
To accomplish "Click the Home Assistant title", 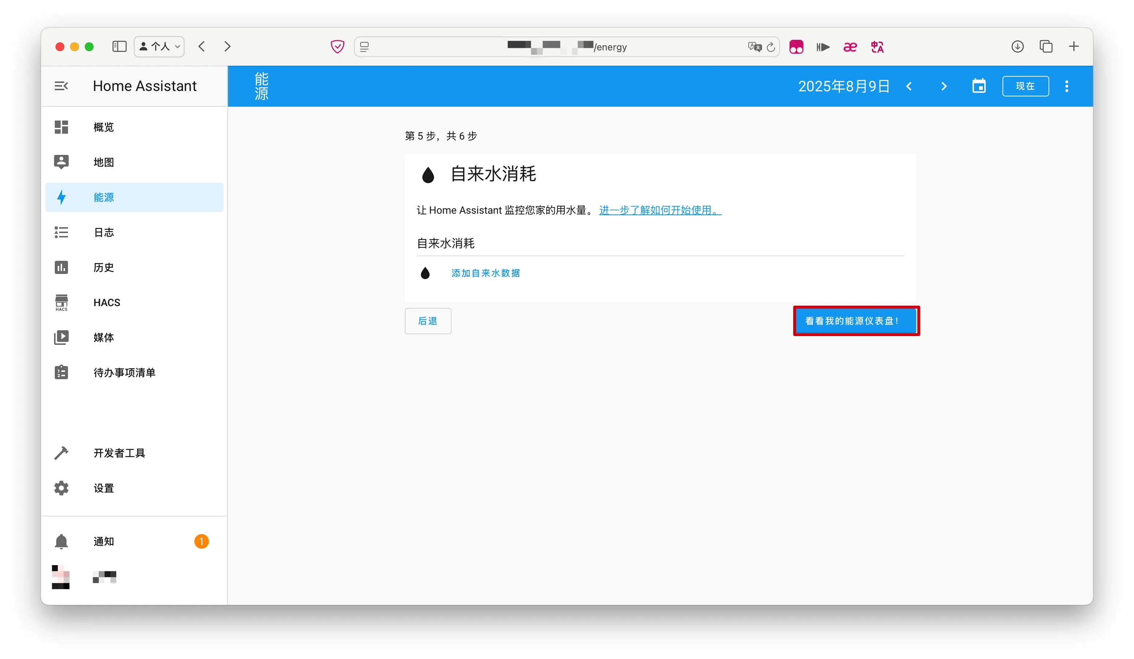I will 144,86.
